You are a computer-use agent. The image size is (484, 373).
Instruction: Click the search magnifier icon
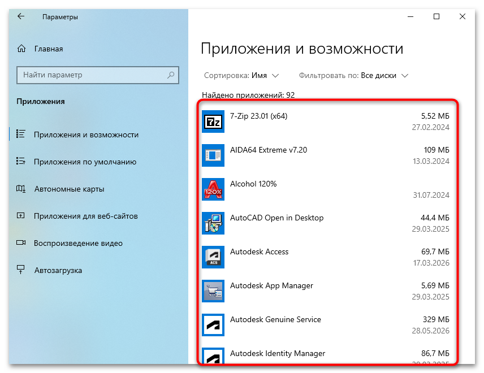(171, 75)
